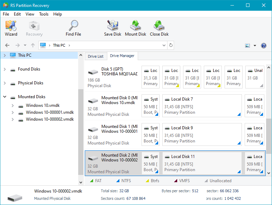Click down arrow on drive manager scrollbar
Viewport: 272px width, 205px height.
pos(269,173)
